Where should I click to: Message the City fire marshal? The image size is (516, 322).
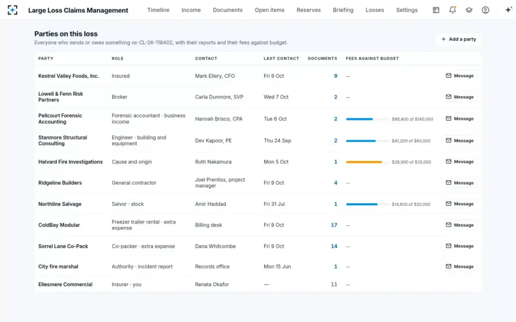point(460,267)
